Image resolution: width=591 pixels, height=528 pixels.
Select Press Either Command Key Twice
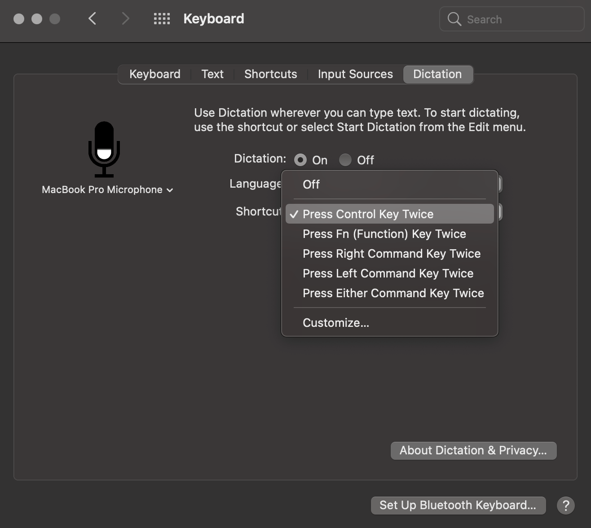coord(393,293)
